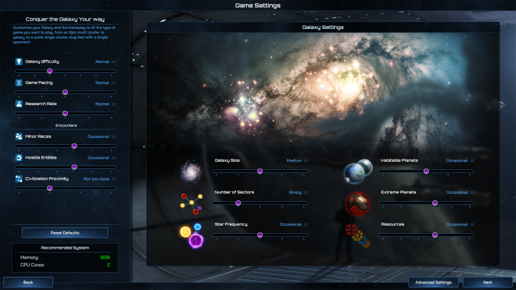Click the spiral galaxy icon for Galaxy Size
Viewport: 516px width, 290px height.
tap(191, 171)
